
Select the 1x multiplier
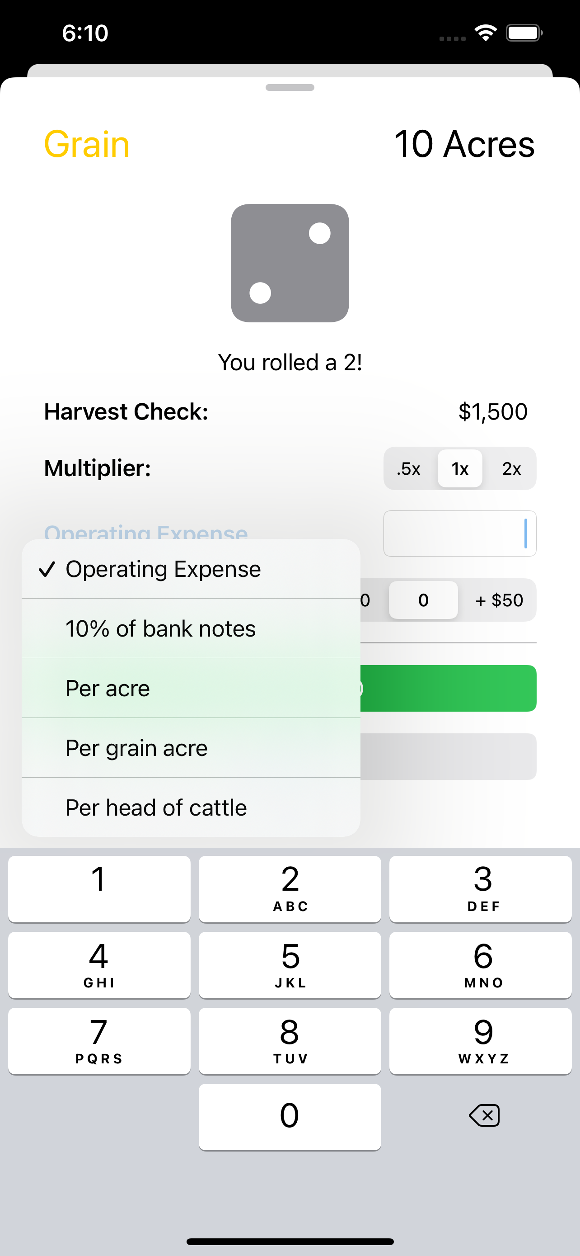[x=460, y=468]
